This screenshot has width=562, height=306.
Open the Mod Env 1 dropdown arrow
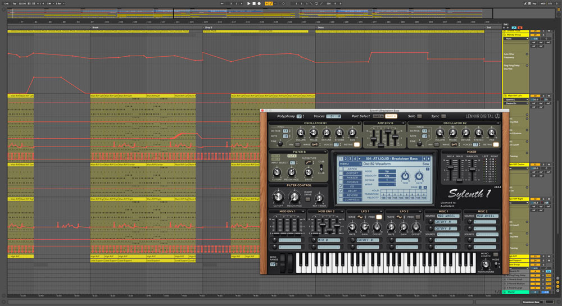(x=303, y=211)
